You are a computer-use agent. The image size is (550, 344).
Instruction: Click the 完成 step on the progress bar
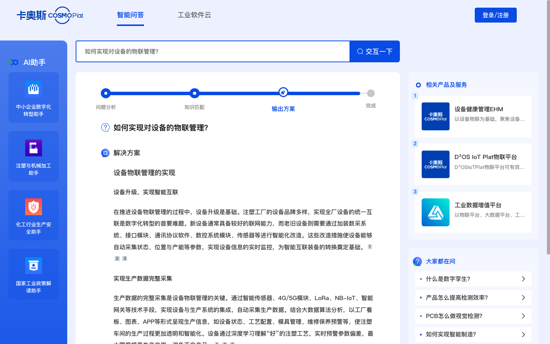[370, 93]
